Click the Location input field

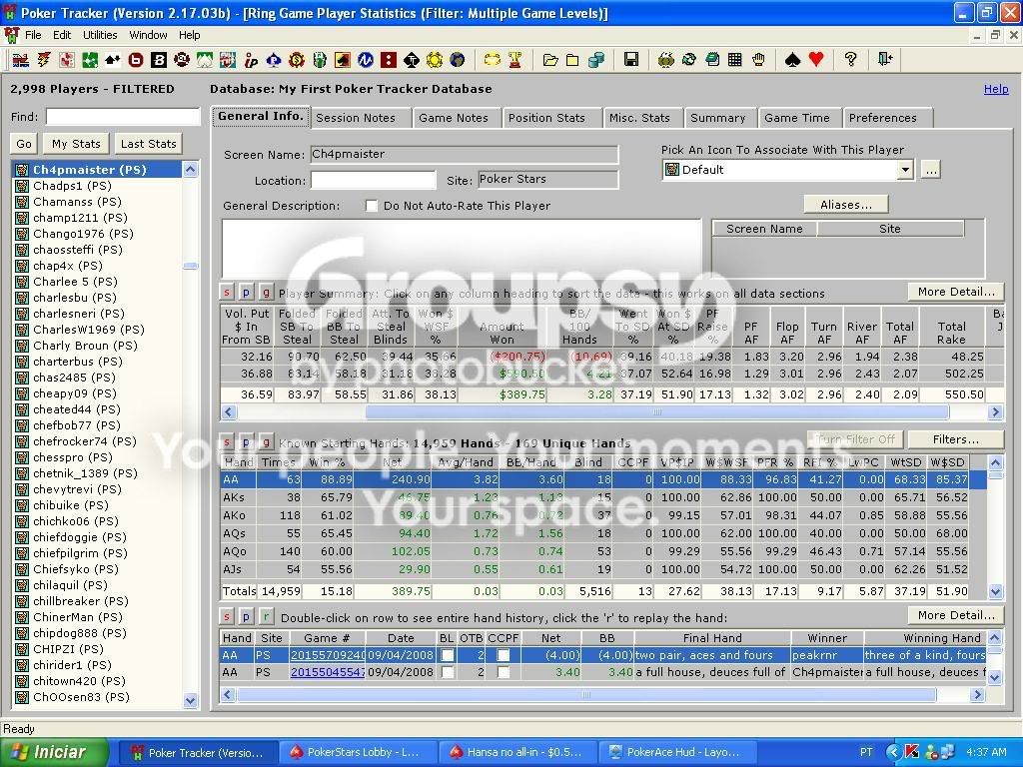tap(374, 180)
